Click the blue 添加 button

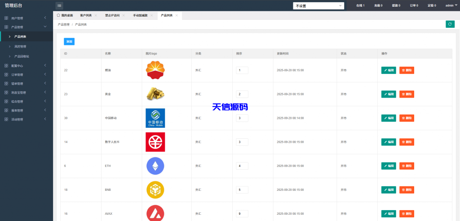69,41
